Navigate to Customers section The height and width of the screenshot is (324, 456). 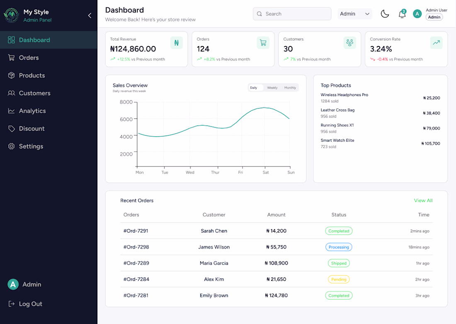point(34,93)
